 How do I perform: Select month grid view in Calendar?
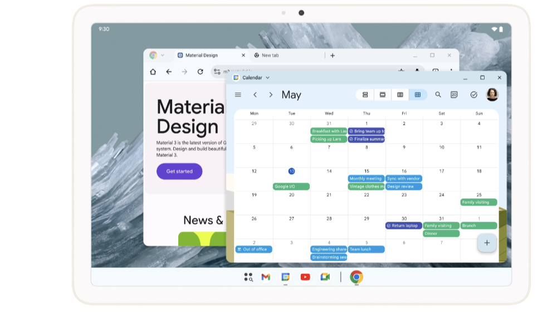tap(418, 95)
